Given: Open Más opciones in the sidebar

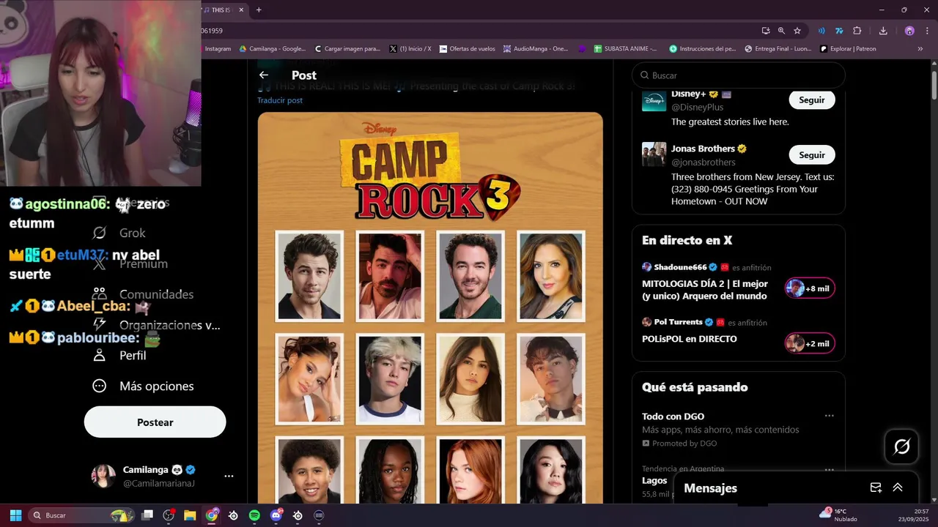Looking at the screenshot, I should (143, 386).
